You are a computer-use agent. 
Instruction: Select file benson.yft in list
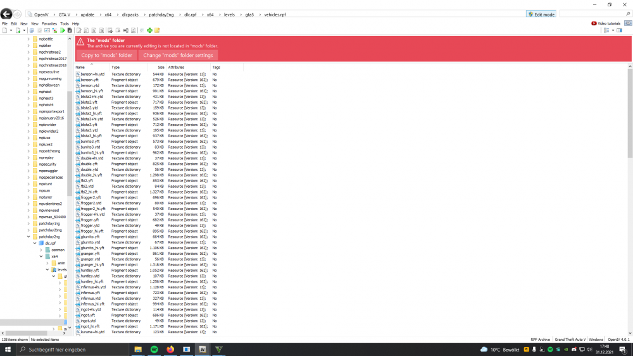(x=89, y=80)
